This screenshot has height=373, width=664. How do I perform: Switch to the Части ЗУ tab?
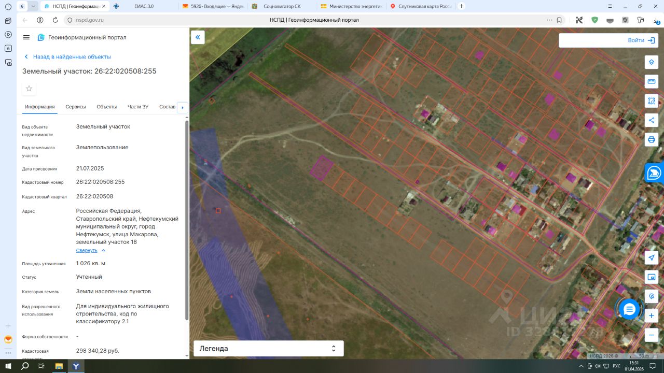[138, 107]
